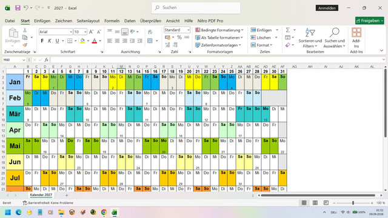Click the increase indent icon
The width and height of the screenshot is (388, 218).
point(140,41)
